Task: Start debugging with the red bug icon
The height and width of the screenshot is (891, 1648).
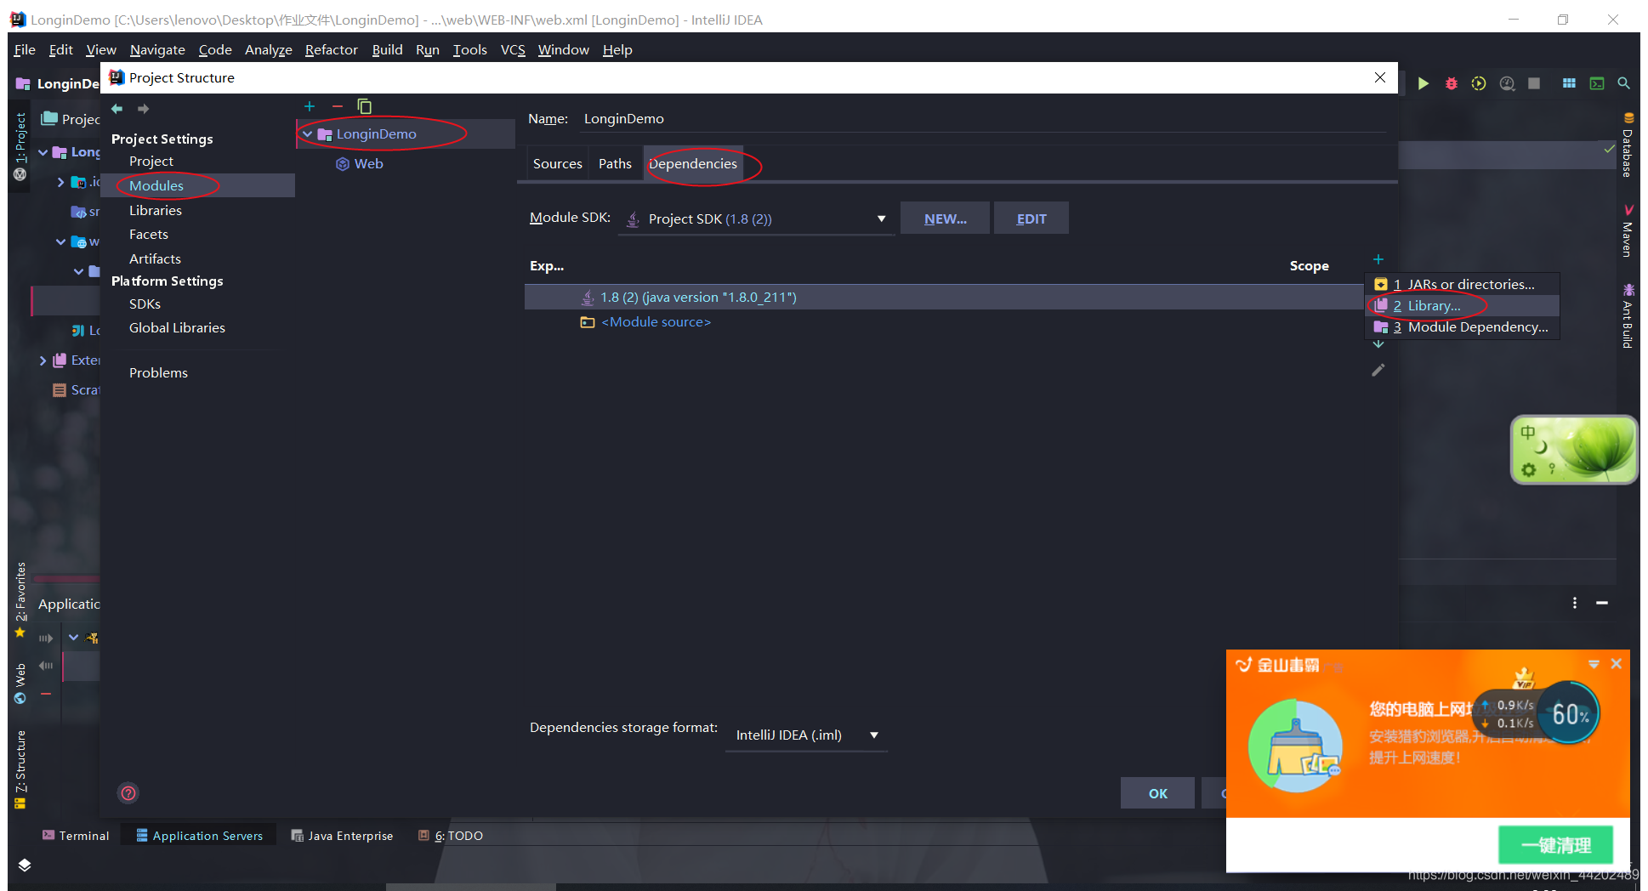Action: click(1452, 83)
